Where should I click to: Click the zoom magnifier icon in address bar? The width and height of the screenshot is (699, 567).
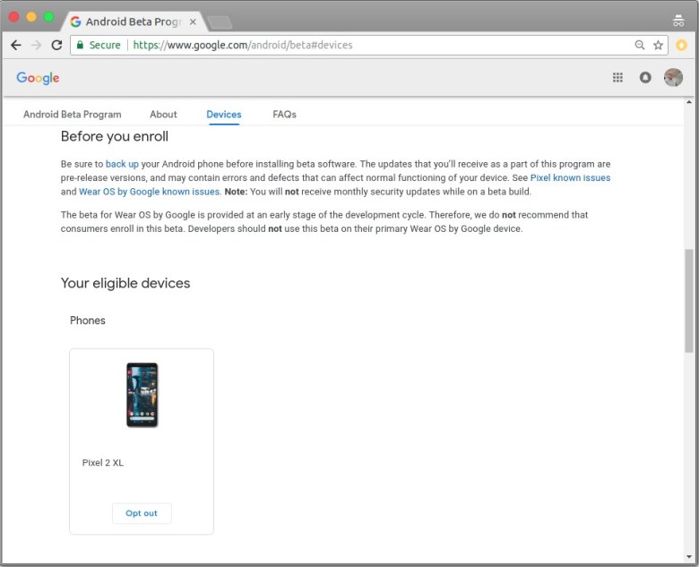pyautogui.click(x=640, y=45)
